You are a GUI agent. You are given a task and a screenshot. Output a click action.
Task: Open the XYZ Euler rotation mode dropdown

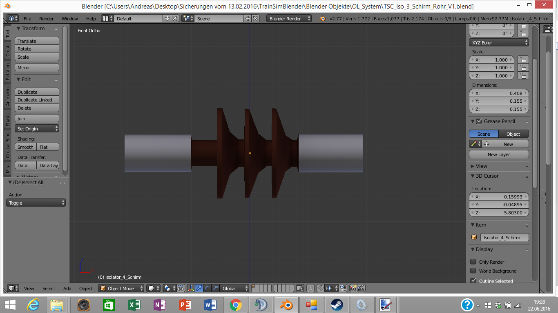tap(499, 43)
